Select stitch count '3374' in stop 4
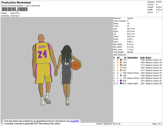 tap(124, 68)
